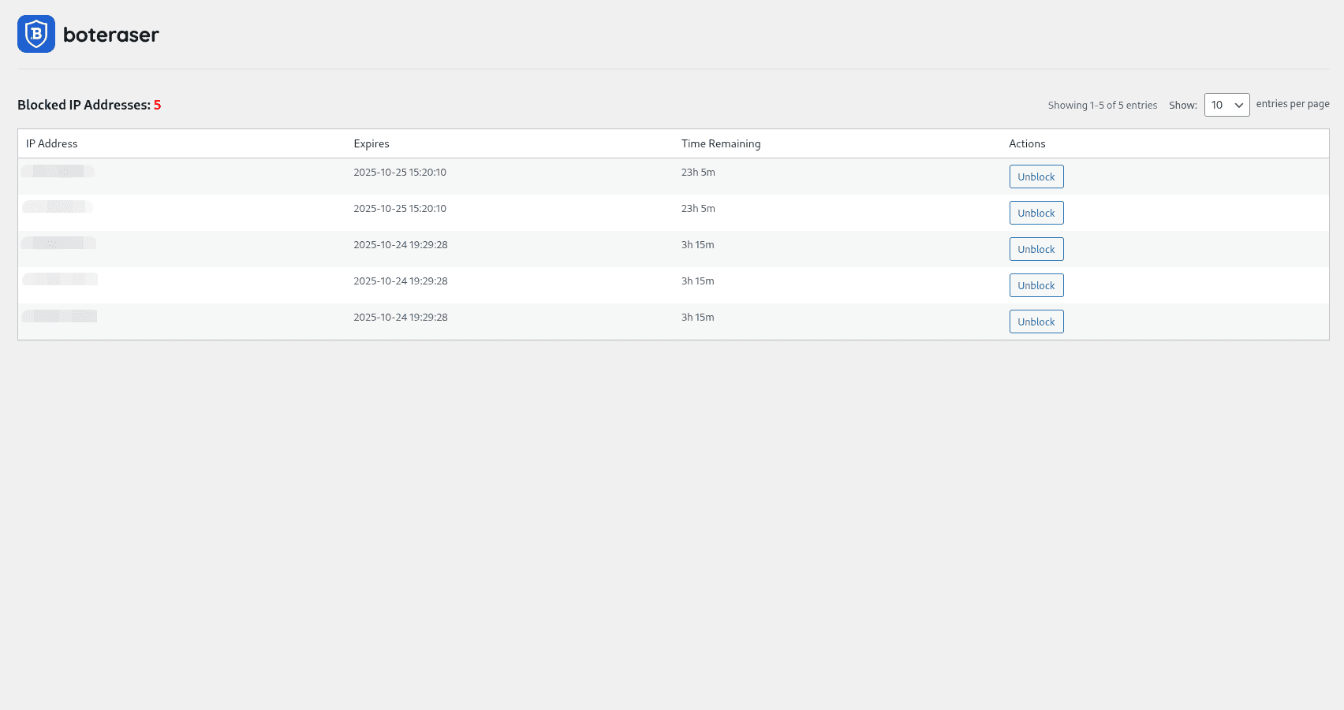The width and height of the screenshot is (1344, 710).
Task: Click the Boteraser shield logo icon
Action: (36, 34)
